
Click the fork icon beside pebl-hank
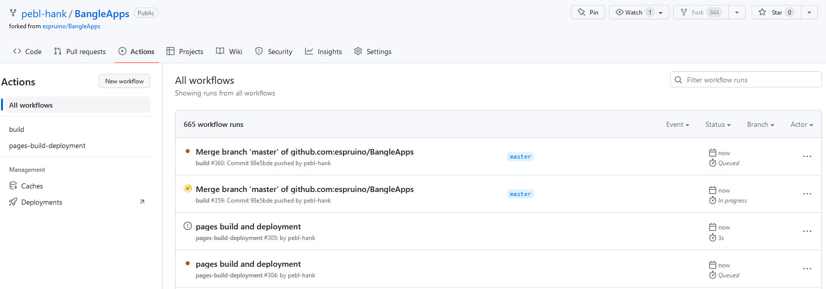[13, 13]
